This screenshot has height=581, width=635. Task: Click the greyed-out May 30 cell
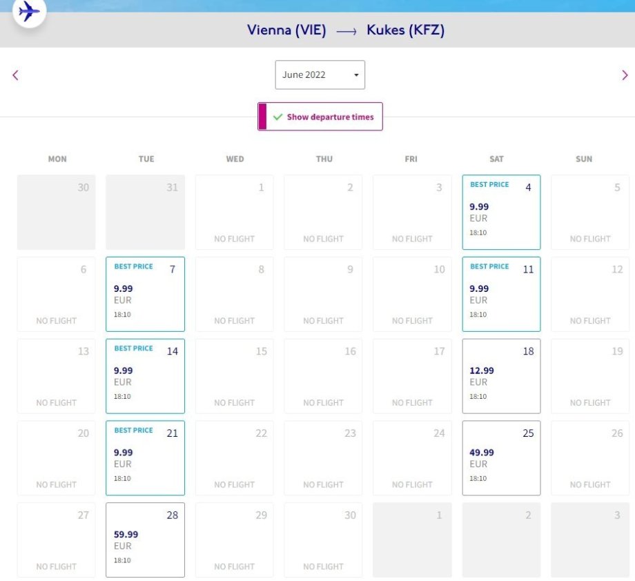pos(57,212)
